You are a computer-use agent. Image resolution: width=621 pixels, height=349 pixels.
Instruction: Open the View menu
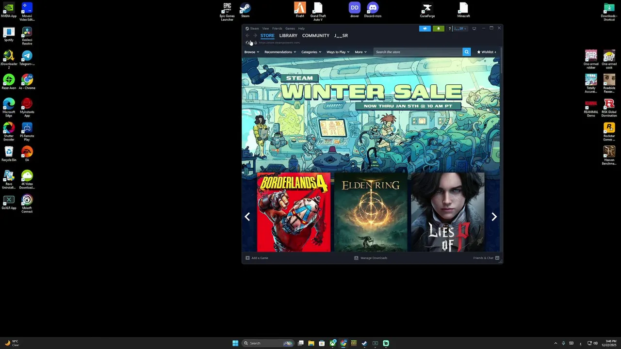pos(265,29)
